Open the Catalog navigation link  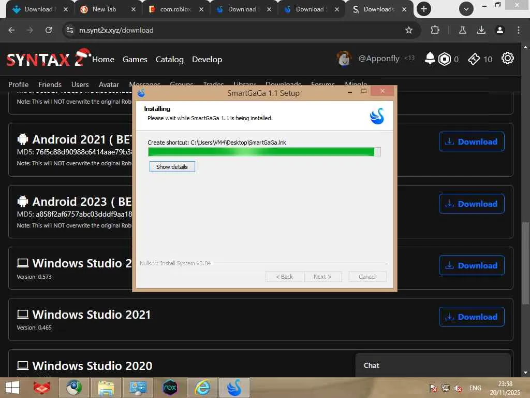point(169,59)
